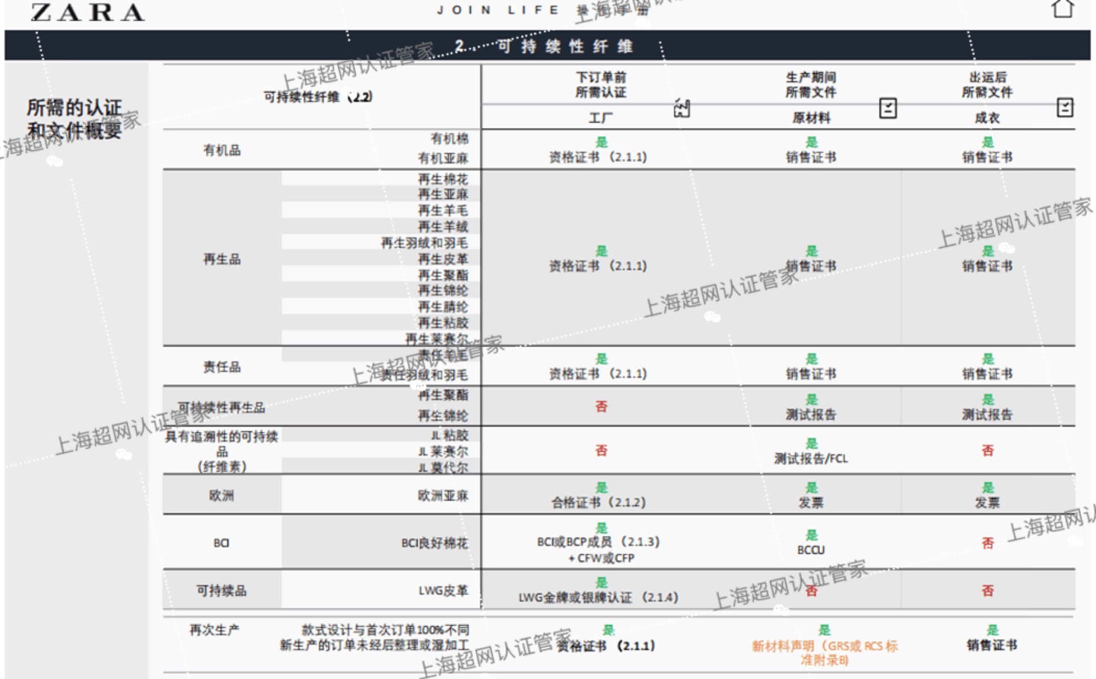Select the 具有追溯性的可持续品 category cell
Screen dimensions: 1096x679
(222, 452)
